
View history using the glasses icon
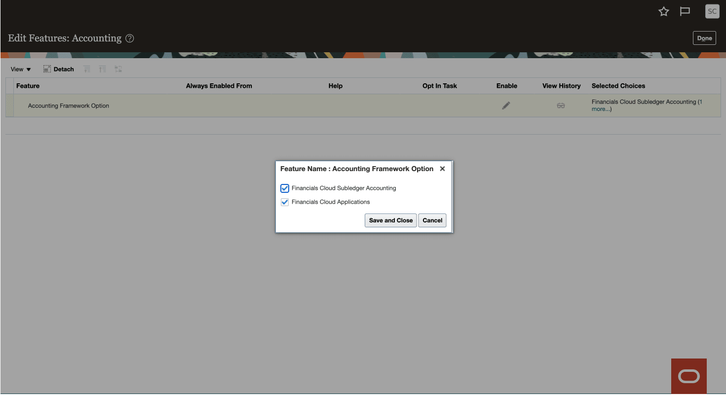pos(561,105)
